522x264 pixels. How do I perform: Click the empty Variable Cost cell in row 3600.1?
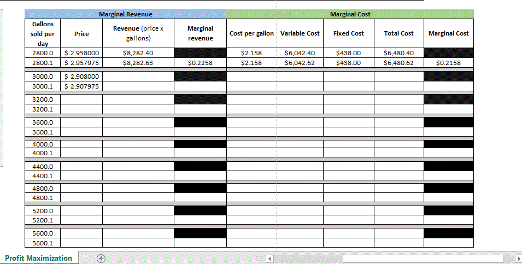(x=300, y=132)
